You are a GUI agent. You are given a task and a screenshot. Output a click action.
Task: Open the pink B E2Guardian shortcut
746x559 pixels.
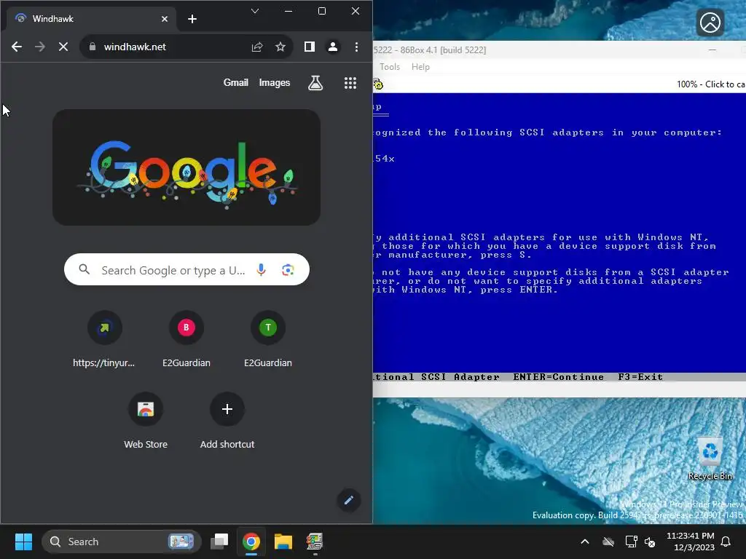coord(186,339)
